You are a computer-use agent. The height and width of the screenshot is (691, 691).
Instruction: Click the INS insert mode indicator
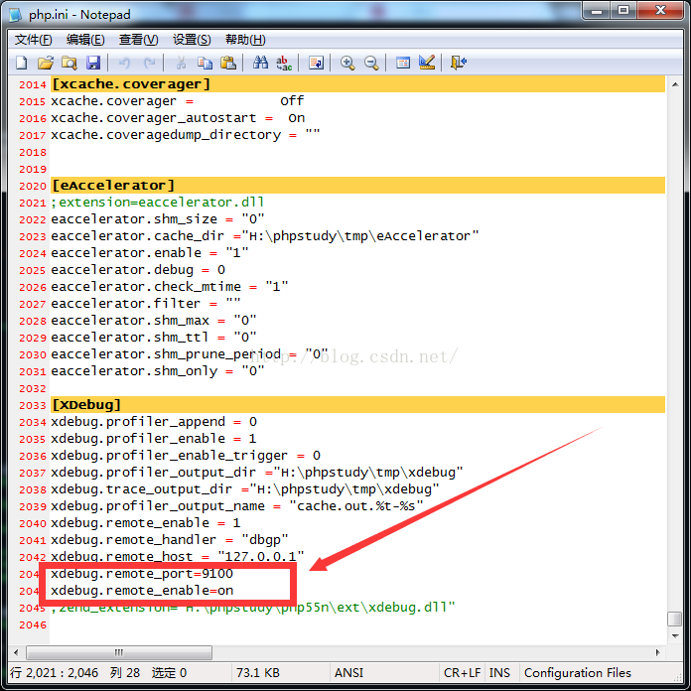click(499, 673)
